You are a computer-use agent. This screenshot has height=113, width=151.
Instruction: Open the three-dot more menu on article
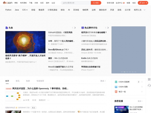pos(48,100)
